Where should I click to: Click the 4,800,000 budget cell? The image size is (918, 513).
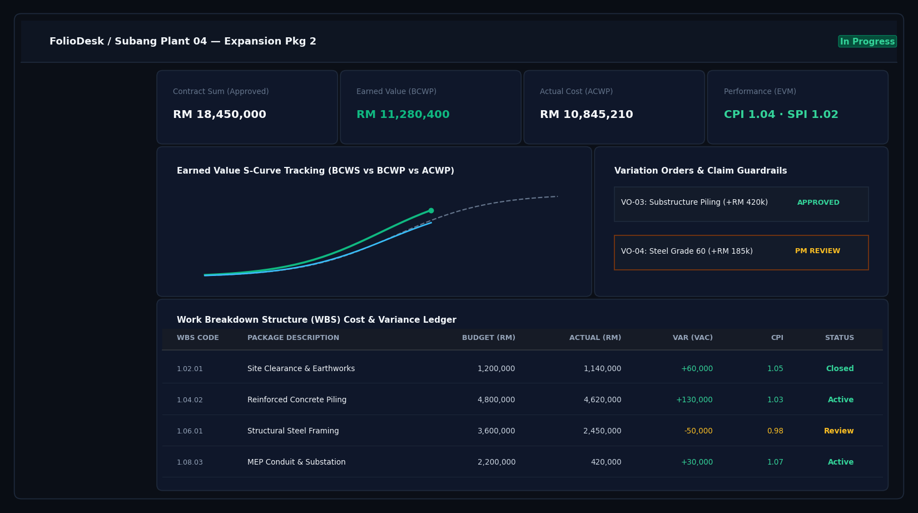coord(496,400)
